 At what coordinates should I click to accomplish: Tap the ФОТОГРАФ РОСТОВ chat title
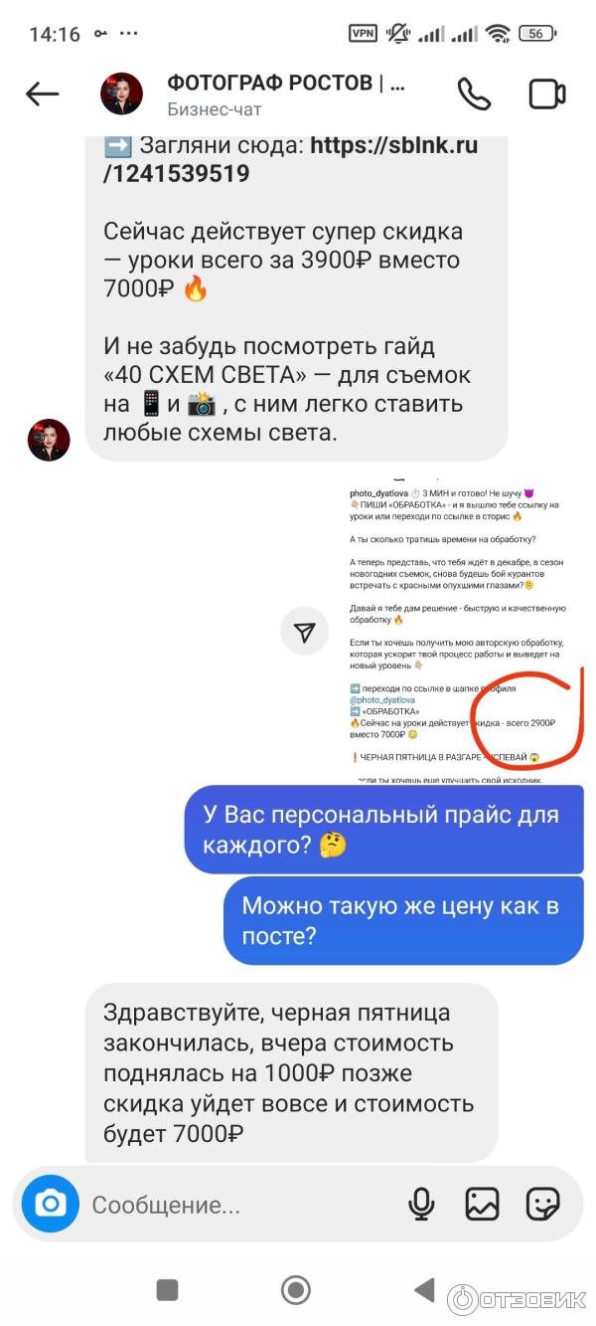[286, 85]
